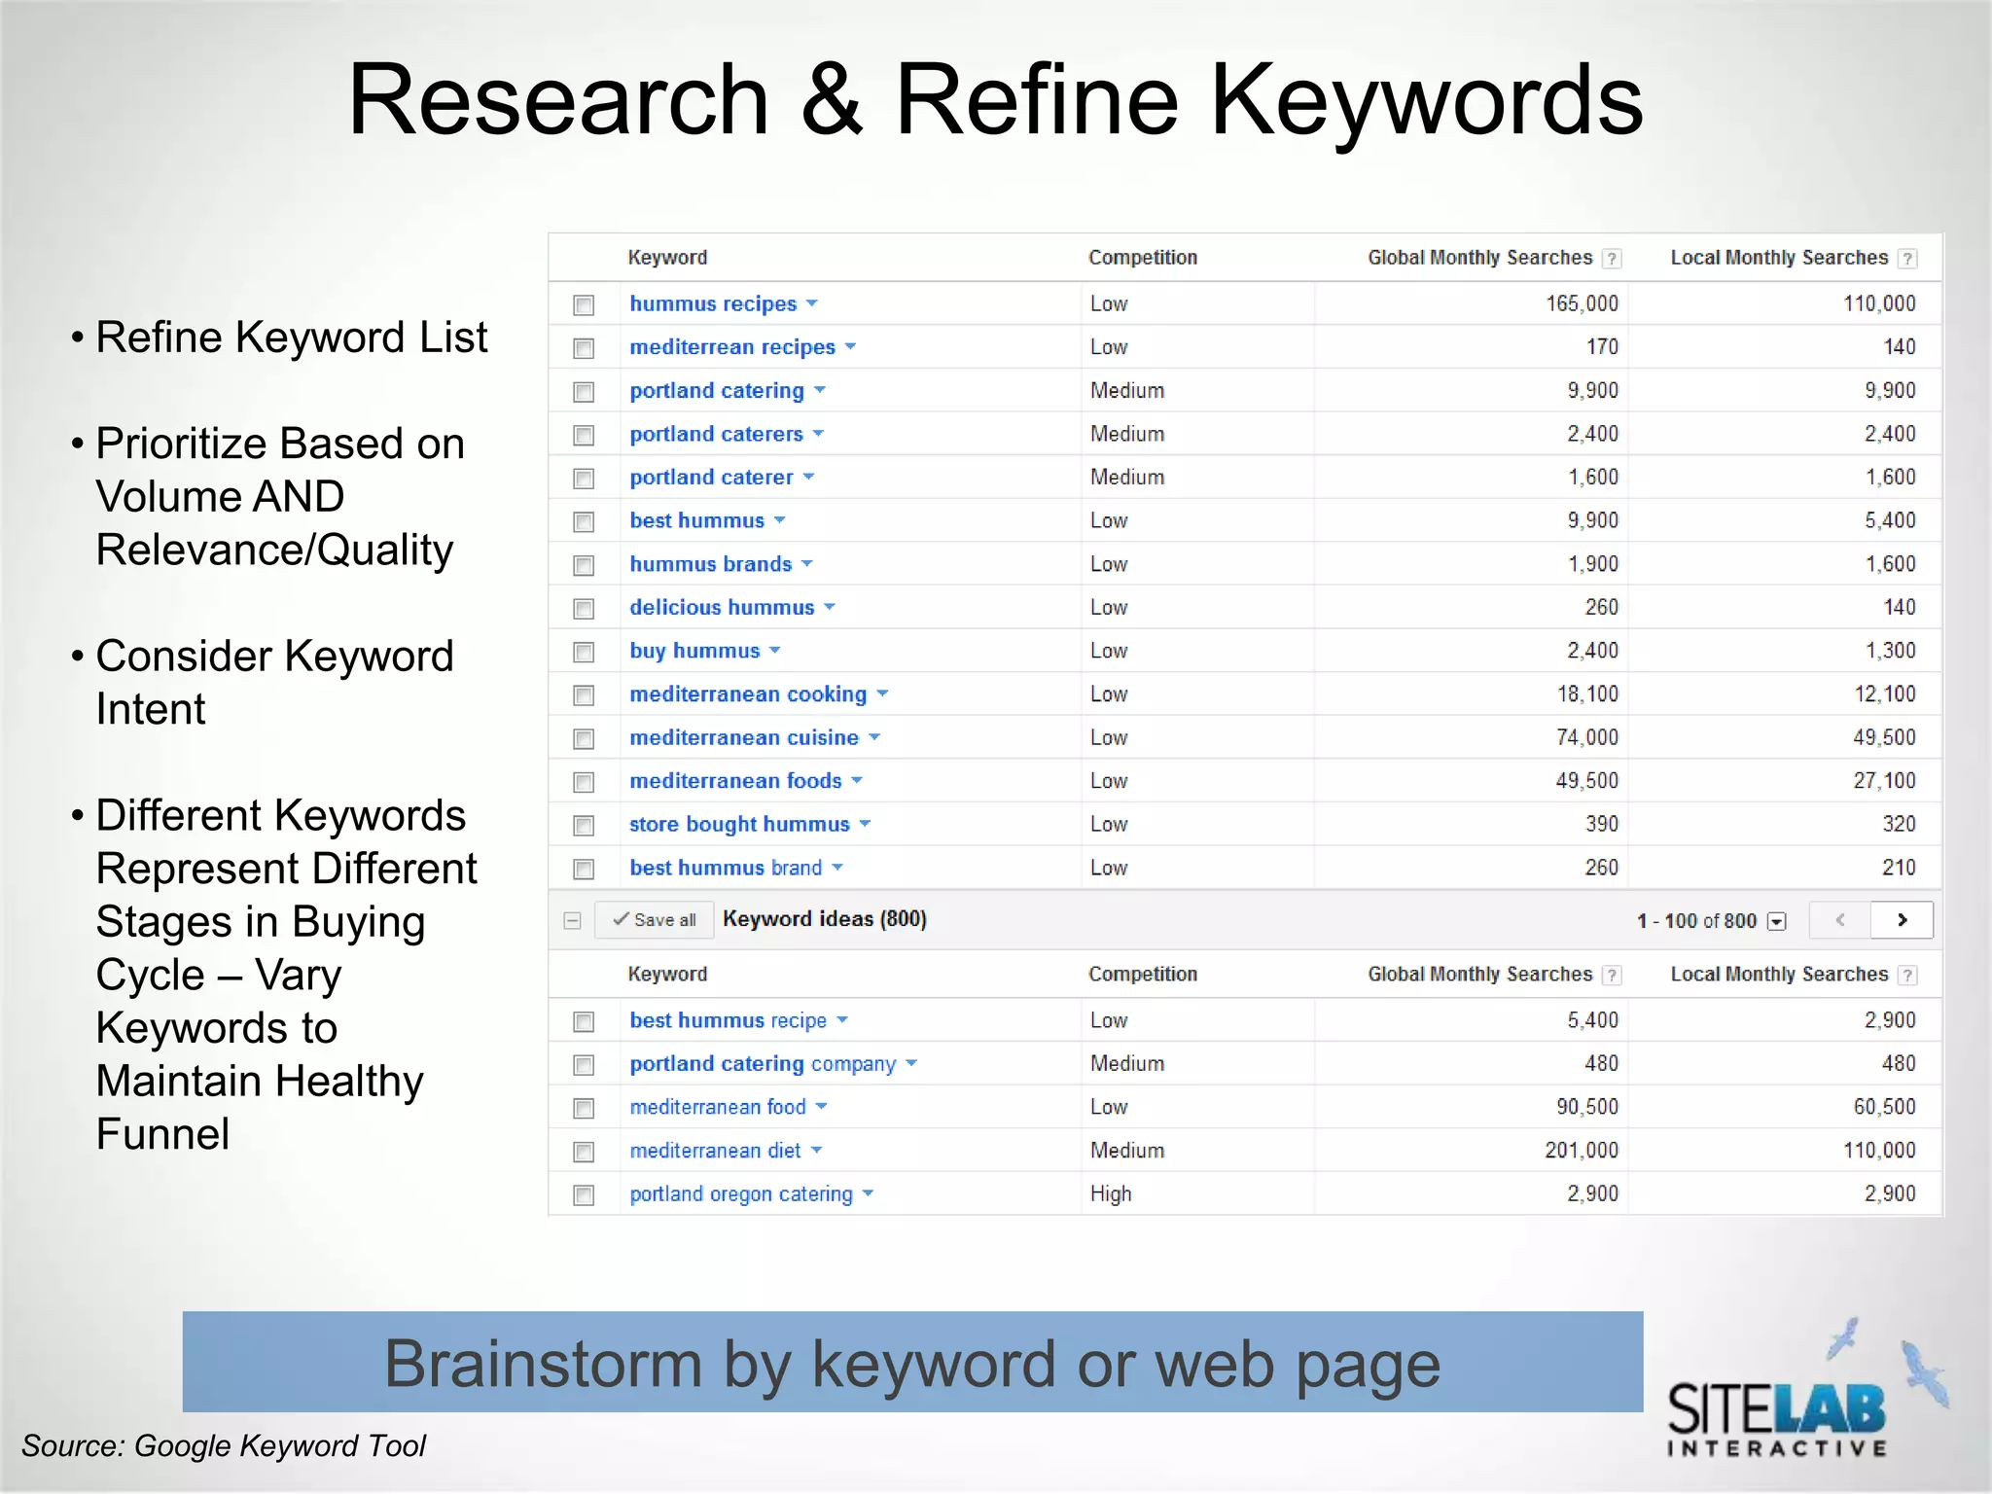This screenshot has height=1494, width=1992.
Task: Open the portland catering company link
Action: (763, 1064)
